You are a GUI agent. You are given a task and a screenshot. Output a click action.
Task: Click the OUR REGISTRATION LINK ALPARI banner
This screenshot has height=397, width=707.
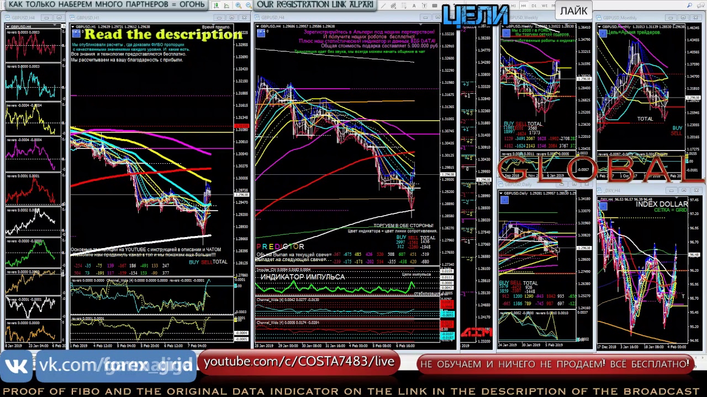315,5
